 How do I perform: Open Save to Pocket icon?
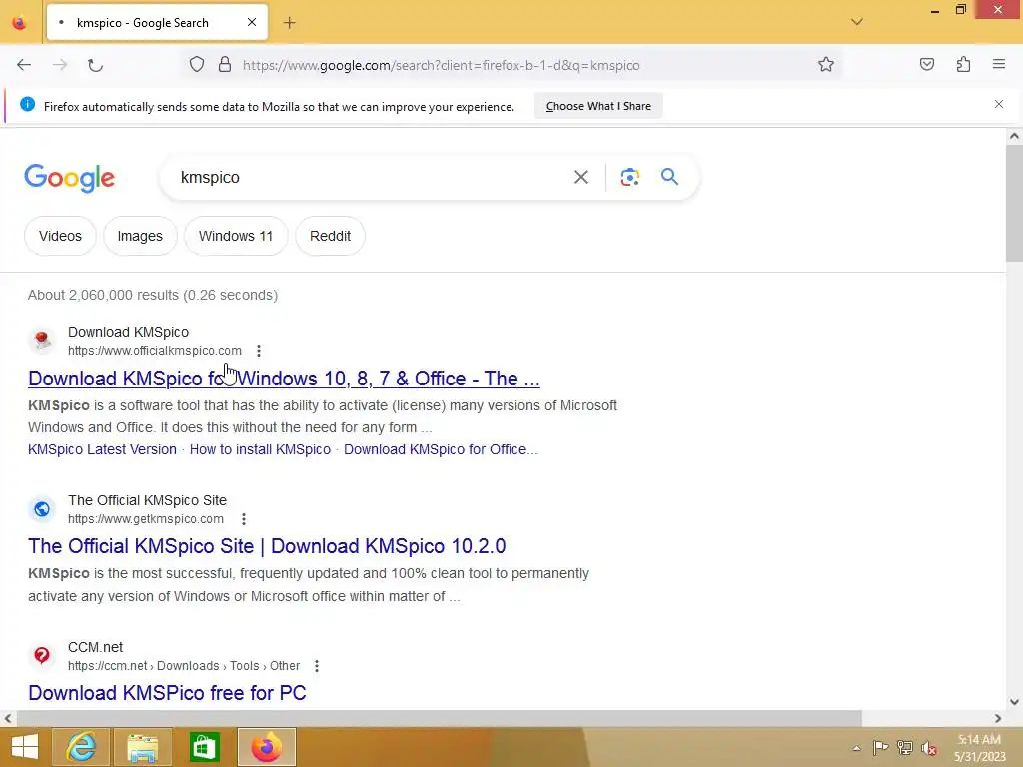pyautogui.click(x=926, y=64)
